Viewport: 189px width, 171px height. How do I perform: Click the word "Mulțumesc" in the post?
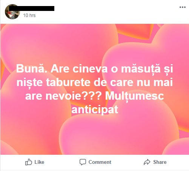coord(134,96)
